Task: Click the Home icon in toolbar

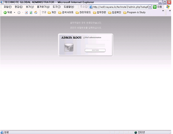Action: click(x=36, y=12)
